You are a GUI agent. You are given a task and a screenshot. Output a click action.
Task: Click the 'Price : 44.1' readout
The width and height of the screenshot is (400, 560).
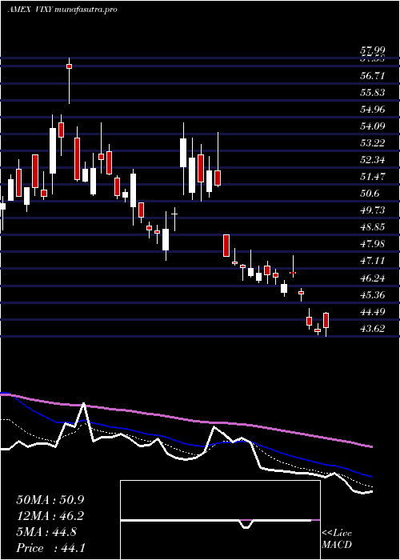(50, 548)
